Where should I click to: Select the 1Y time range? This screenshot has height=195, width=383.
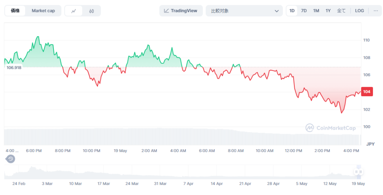(x=328, y=11)
